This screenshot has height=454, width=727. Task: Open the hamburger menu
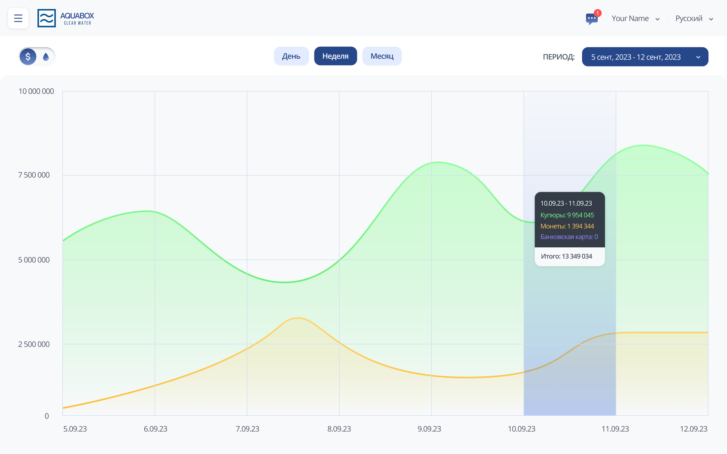point(18,18)
